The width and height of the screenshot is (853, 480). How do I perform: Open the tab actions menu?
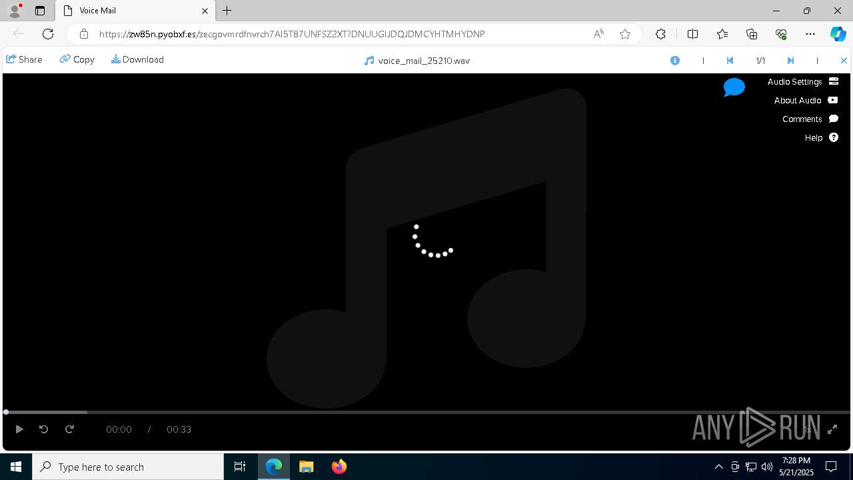(x=40, y=11)
